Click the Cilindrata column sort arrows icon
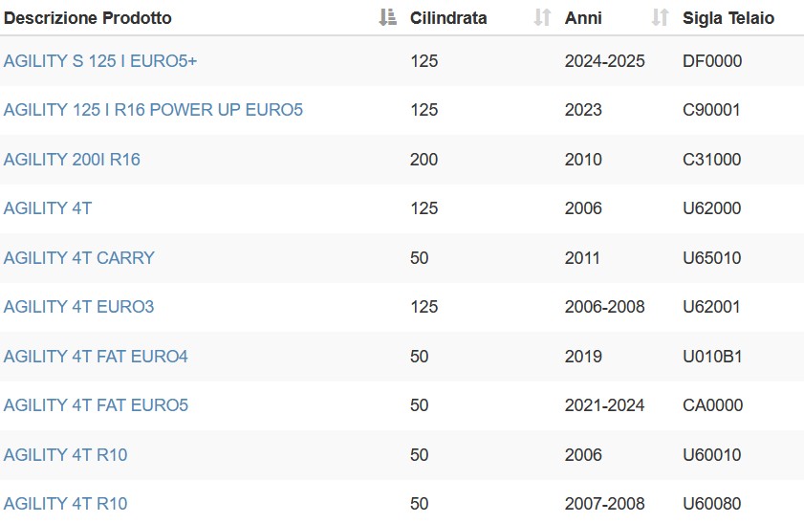804x523 pixels. click(542, 17)
